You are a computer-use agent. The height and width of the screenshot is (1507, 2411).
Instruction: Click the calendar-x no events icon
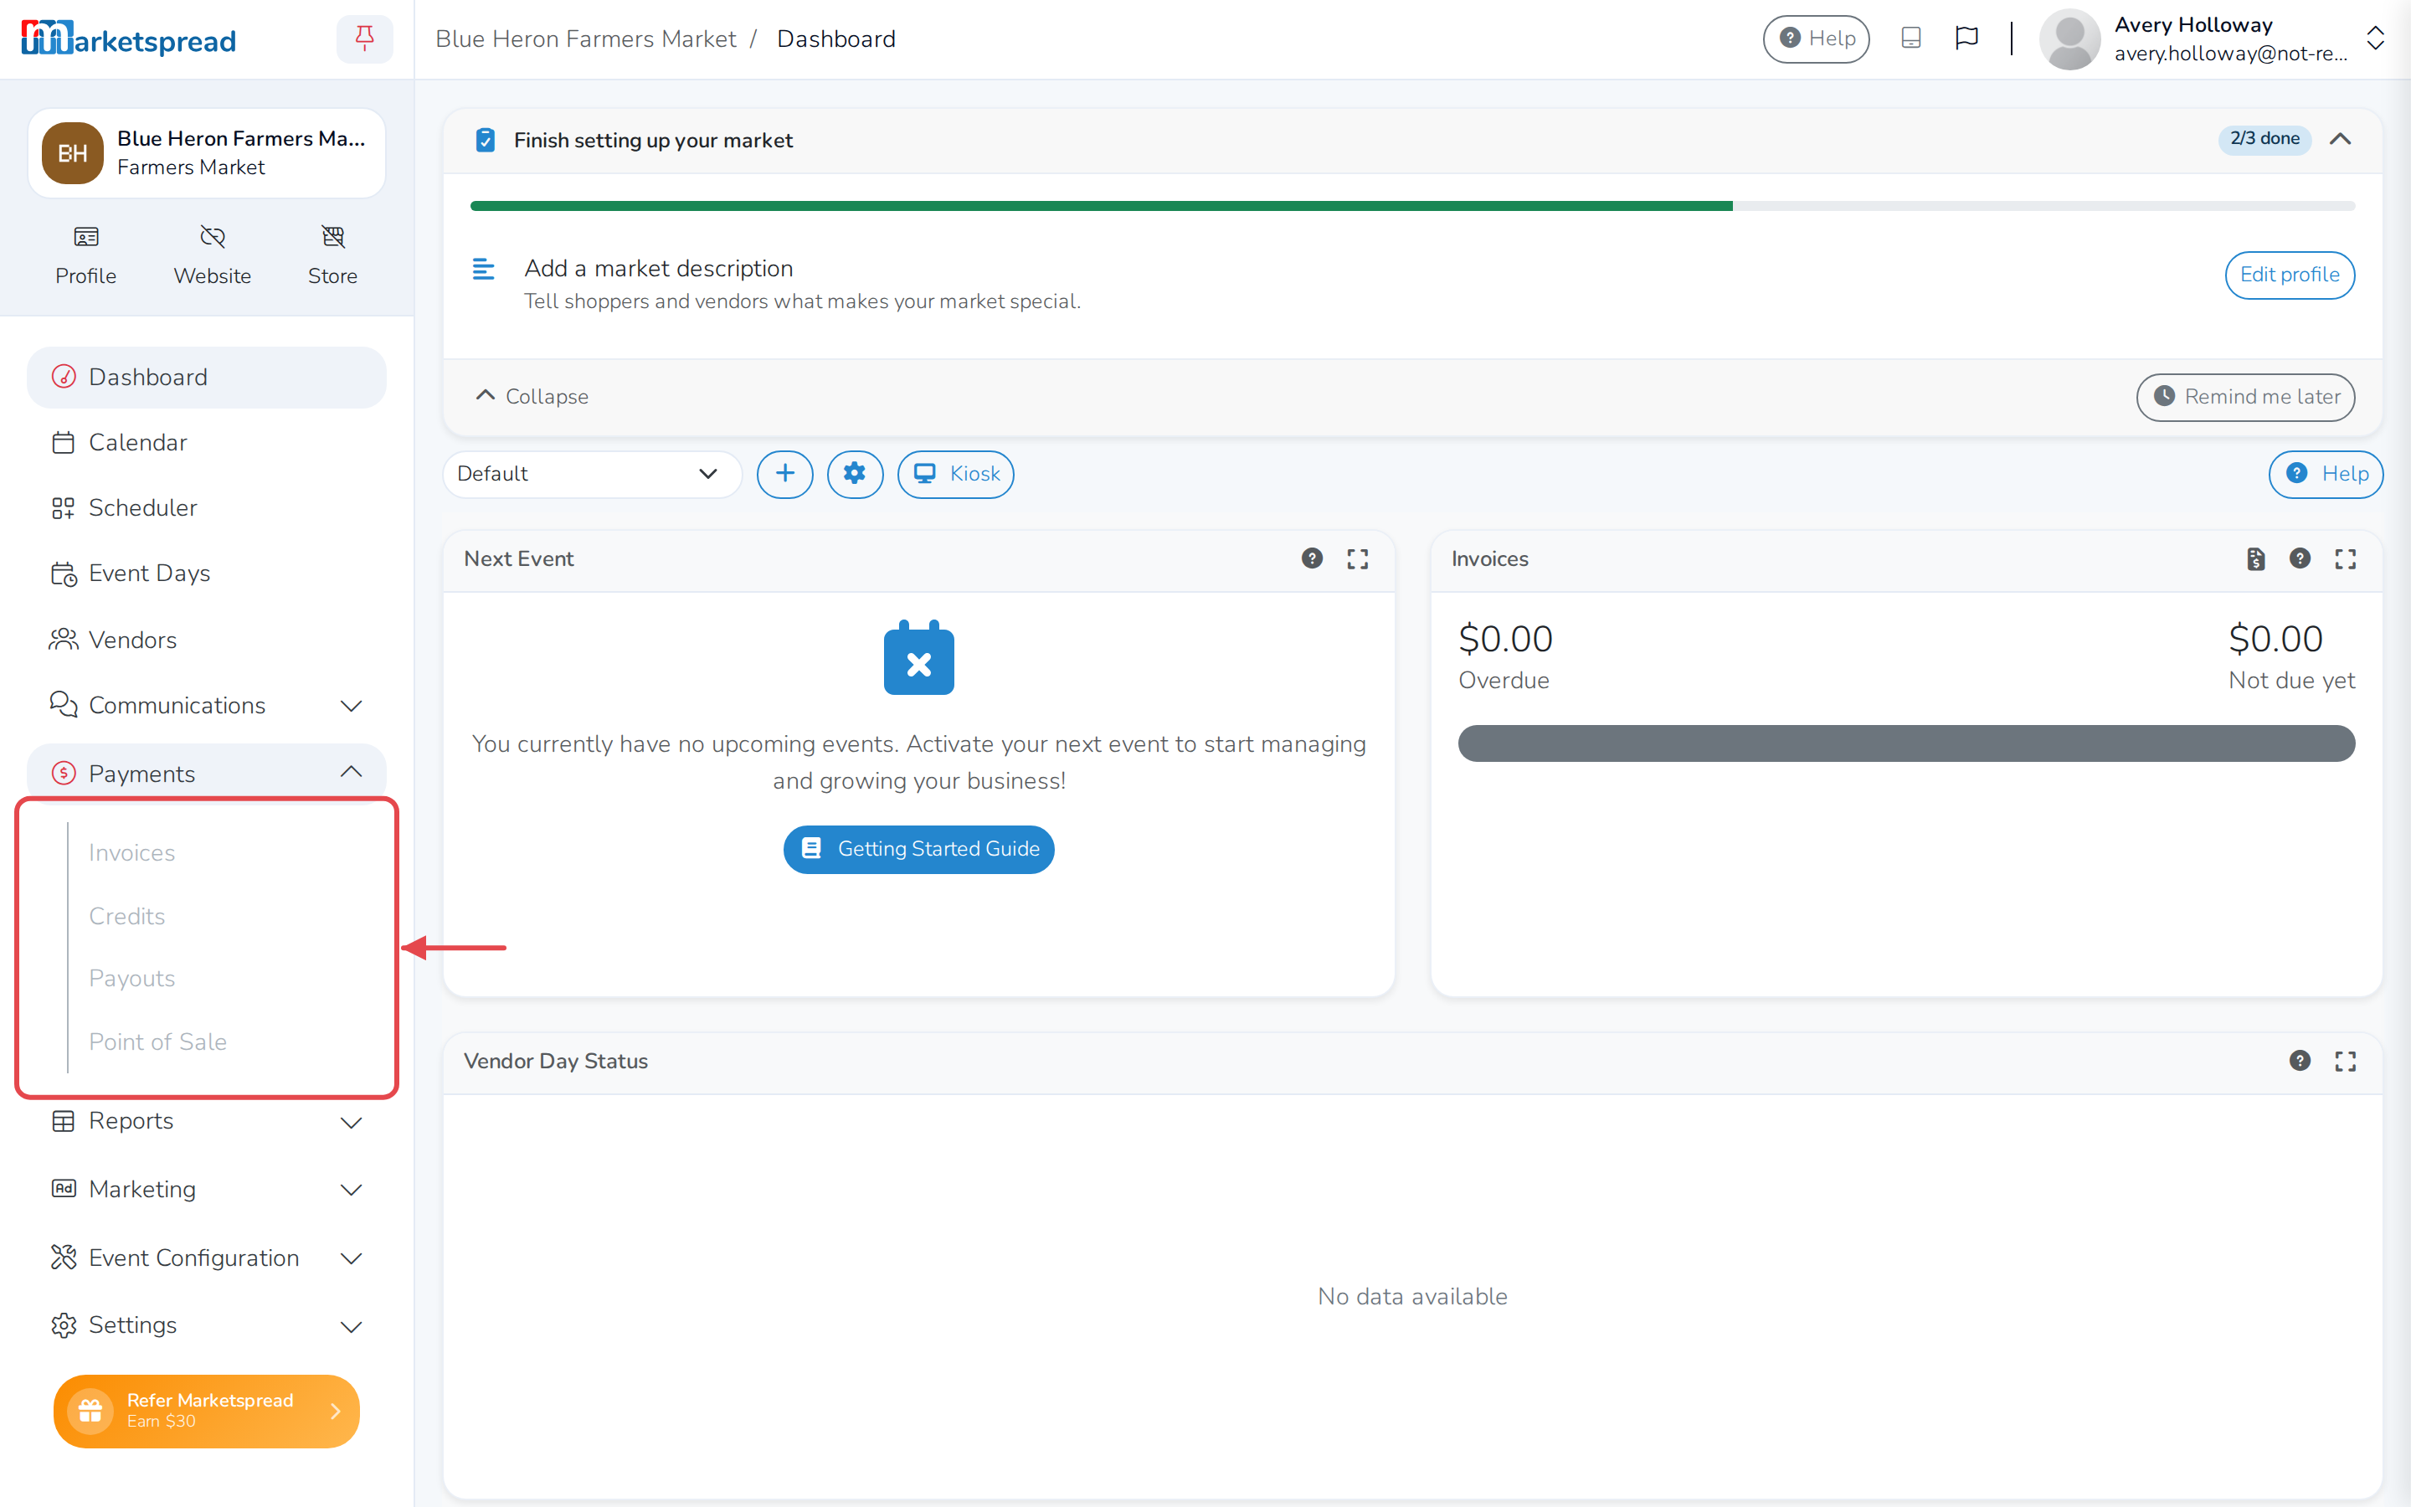pos(918,658)
